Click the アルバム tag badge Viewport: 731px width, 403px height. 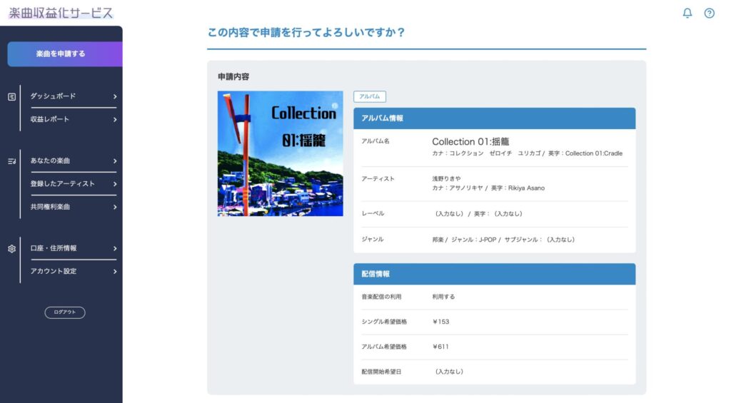(369, 96)
